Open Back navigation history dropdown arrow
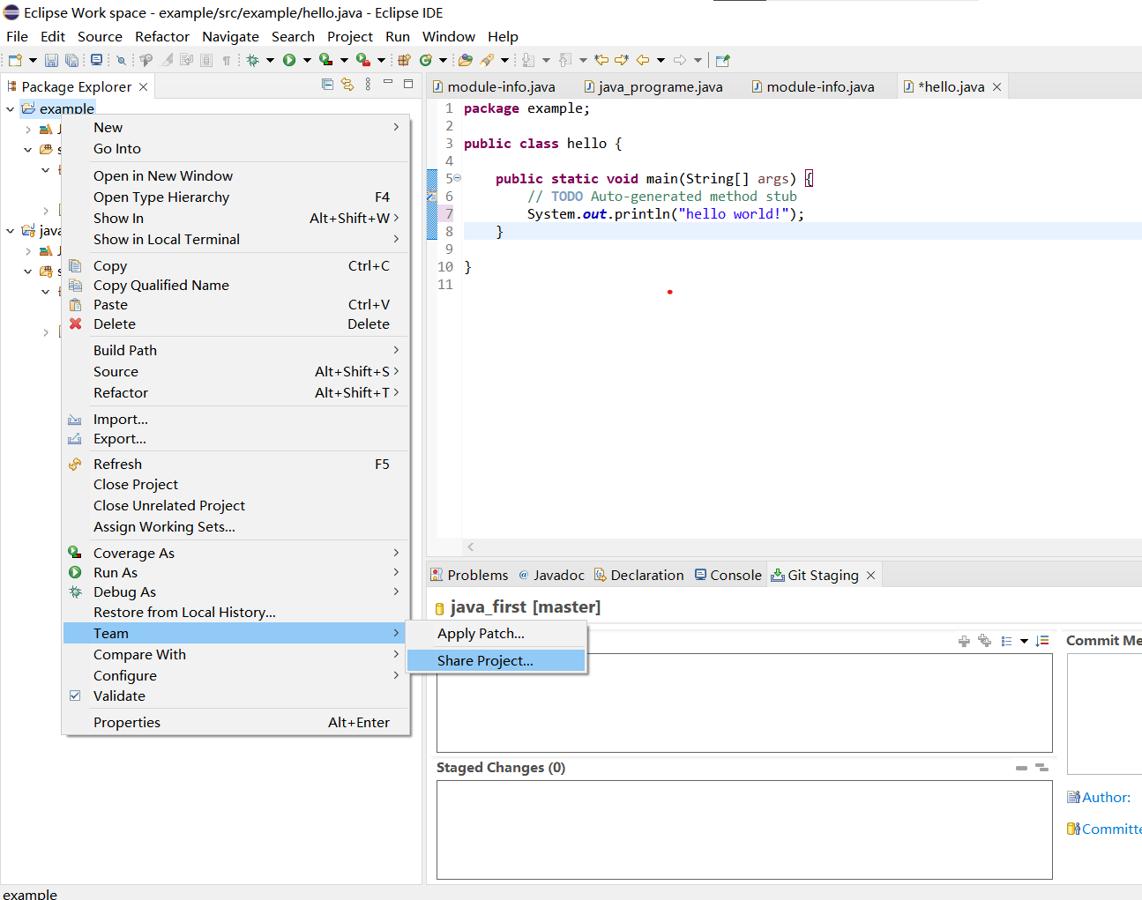Screen dimensions: 1142x900 point(661,60)
